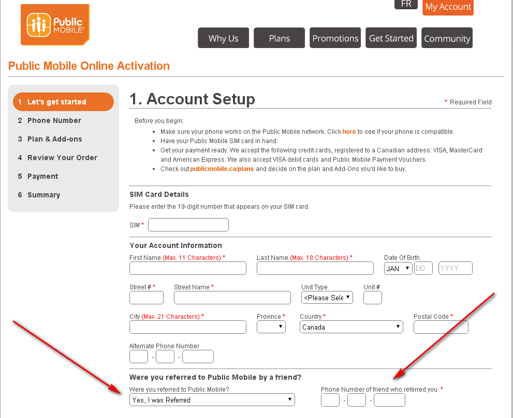The width and height of the screenshot is (513, 418).
Task: Open the Community navigation tab
Action: click(x=446, y=37)
